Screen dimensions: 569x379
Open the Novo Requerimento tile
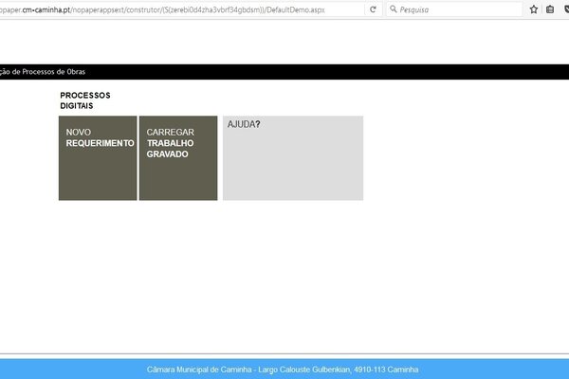(98, 158)
